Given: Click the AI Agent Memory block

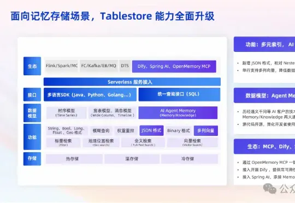Looking at the screenshot, I should pos(178,113).
